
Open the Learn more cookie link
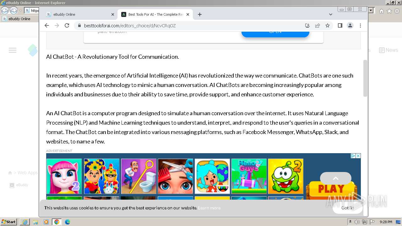(x=209, y=208)
